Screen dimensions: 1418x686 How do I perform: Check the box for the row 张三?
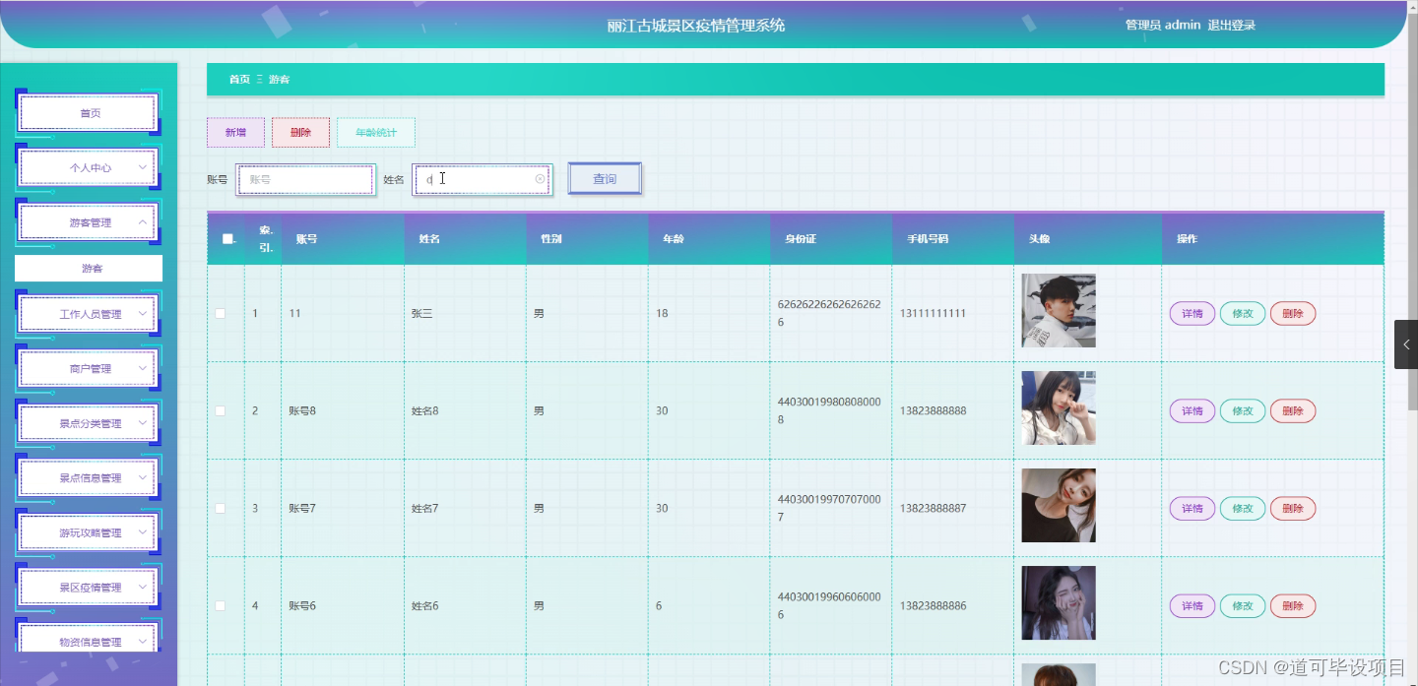click(x=221, y=314)
